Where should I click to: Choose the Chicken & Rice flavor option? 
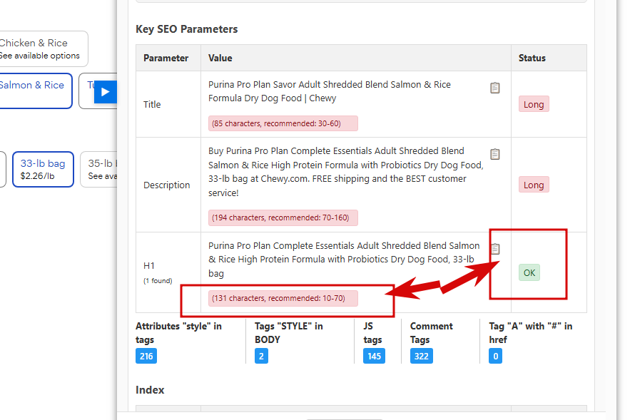pos(41,48)
